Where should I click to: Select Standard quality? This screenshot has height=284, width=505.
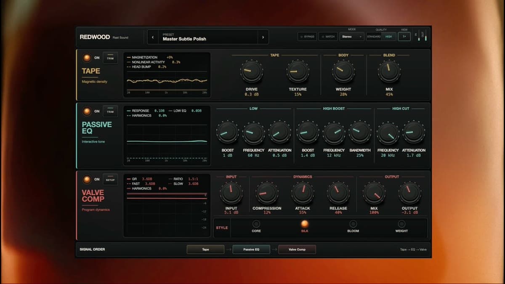(374, 37)
